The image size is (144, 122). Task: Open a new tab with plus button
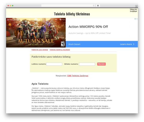(137, 6)
